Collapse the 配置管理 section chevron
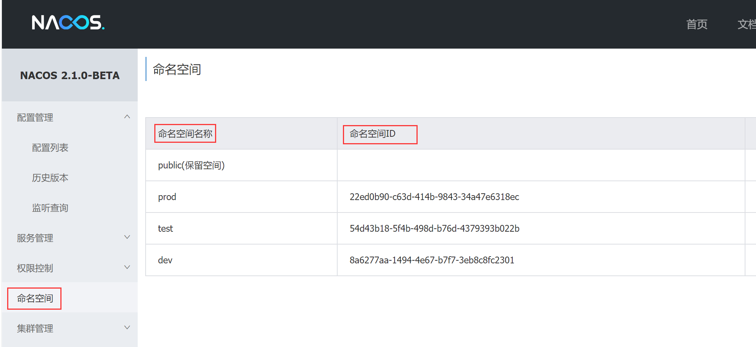The image size is (756, 347). (x=127, y=117)
